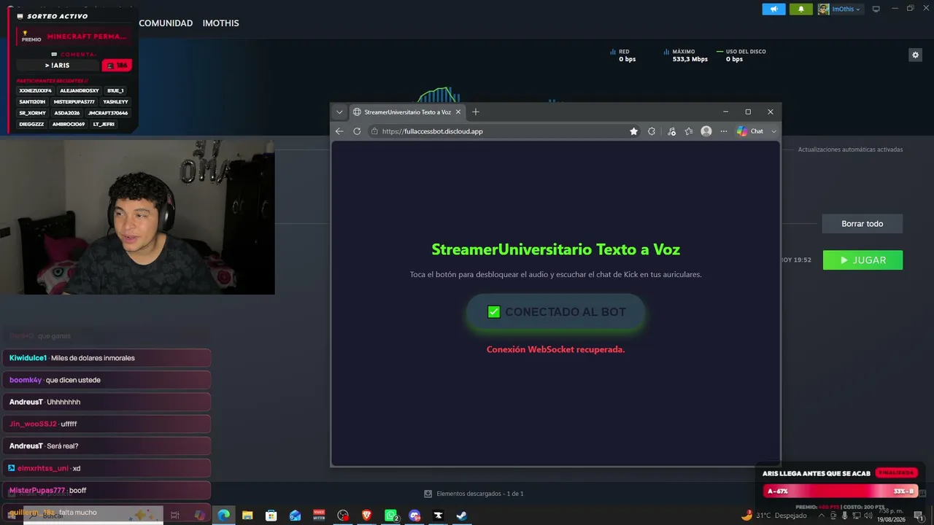Open the Edge favorites list icon

coord(689,131)
